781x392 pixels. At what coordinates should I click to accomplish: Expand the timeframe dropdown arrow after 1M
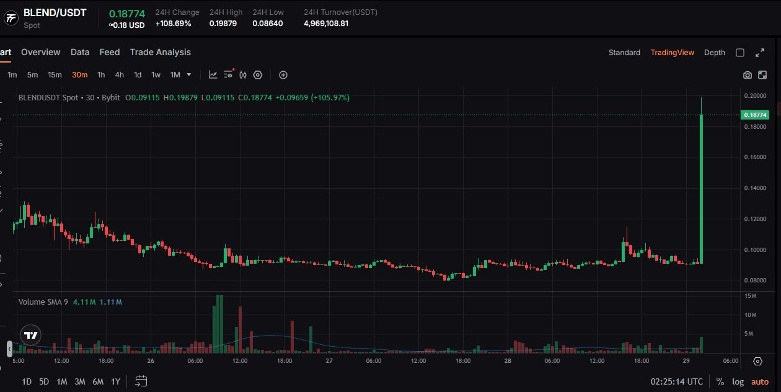pyautogui.click(x=189, y=75)
